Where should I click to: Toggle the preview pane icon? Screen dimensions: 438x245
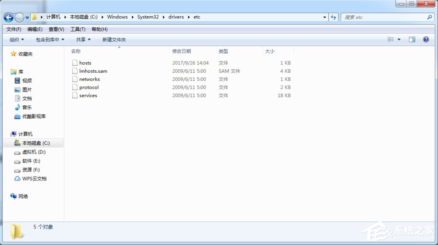point(412,39)
